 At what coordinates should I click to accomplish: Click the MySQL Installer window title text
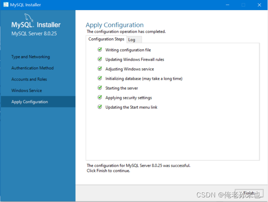26,5
